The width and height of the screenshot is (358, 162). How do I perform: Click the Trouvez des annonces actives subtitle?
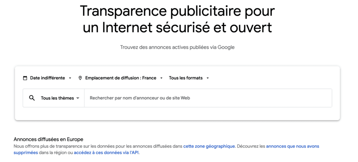(x=177, y=47)
